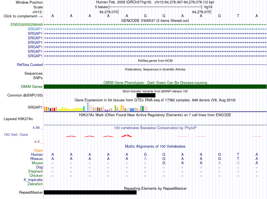The image size is (267, 199).
Task: Click the Chicken species label
Action: pyautogui.click(x=36, y=175)
